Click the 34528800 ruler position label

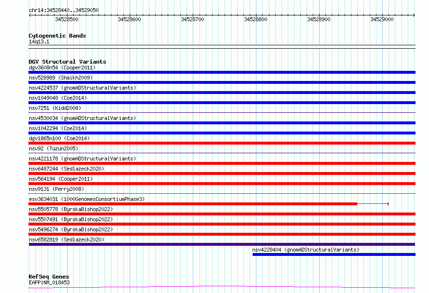pos(255,19)
